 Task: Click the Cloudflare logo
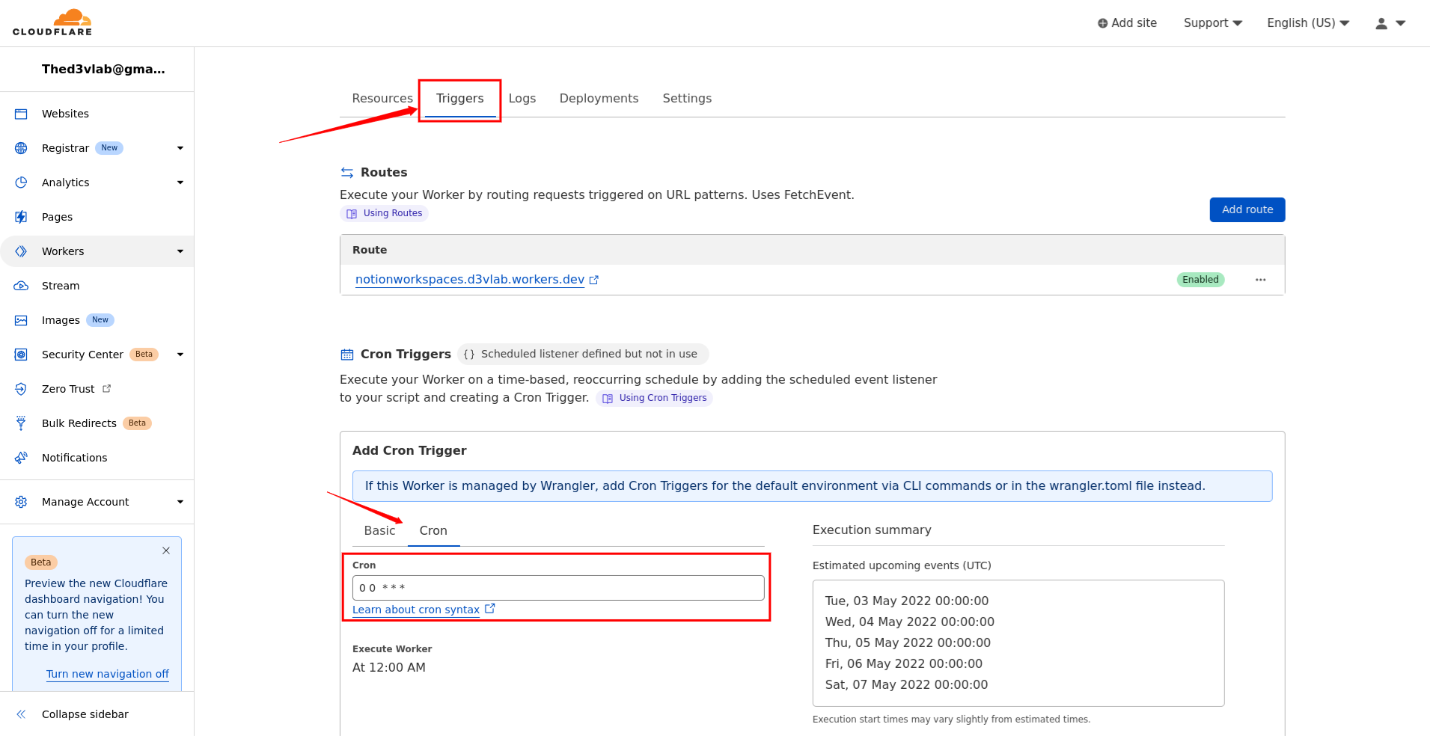52,22
